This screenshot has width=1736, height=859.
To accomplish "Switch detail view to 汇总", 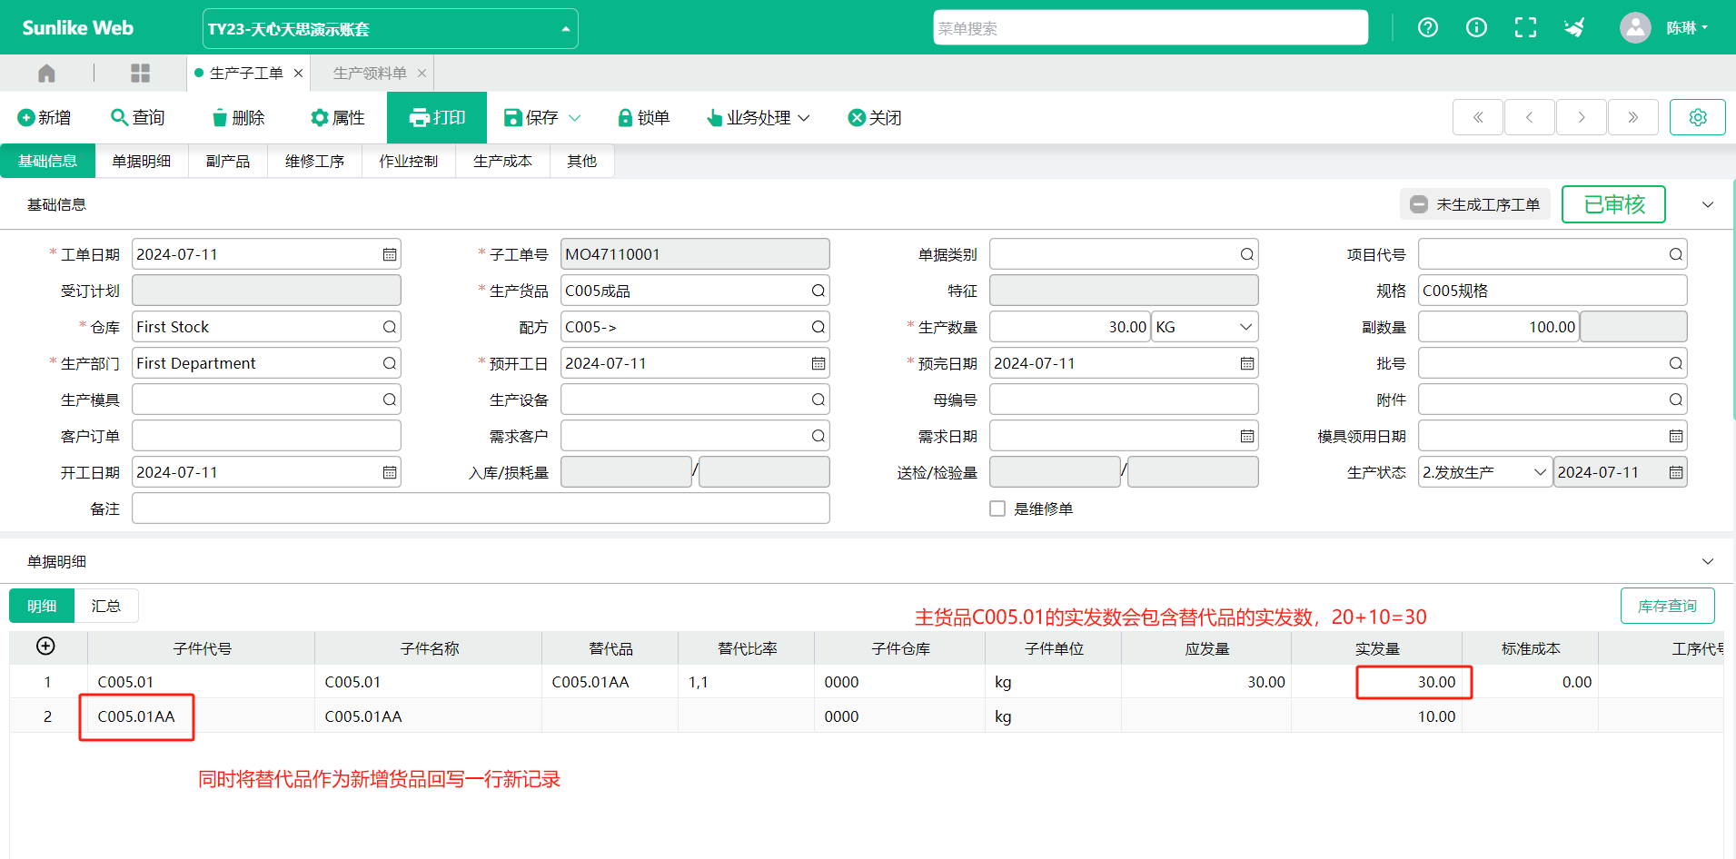I will point(106,606).
